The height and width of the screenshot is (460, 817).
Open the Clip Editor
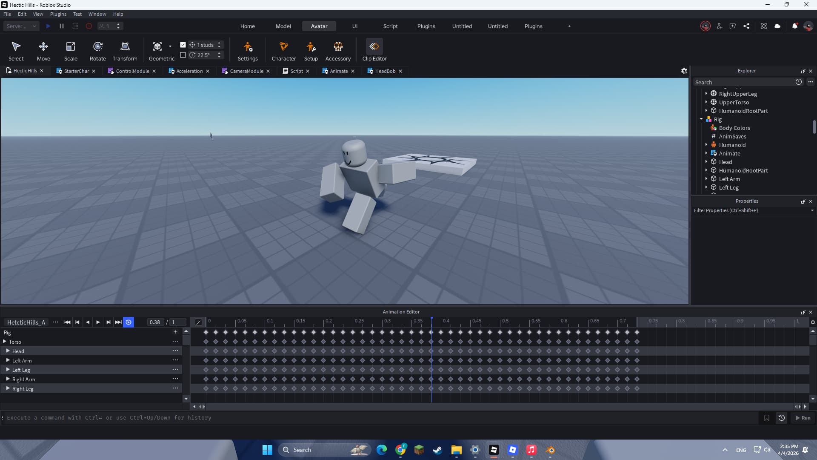coord(374,51)
